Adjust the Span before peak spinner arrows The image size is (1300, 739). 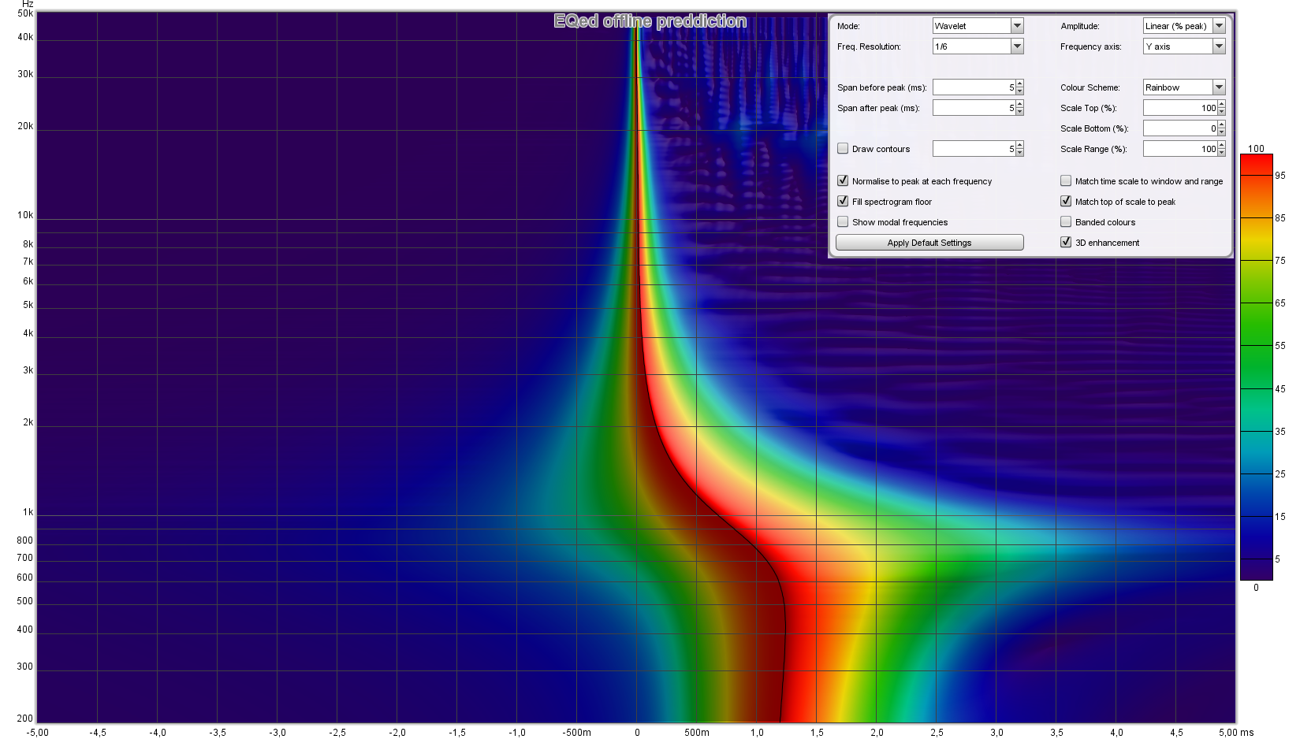point(1019,87)
